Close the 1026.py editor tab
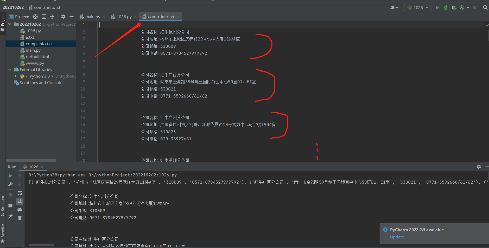 pos(135,17)
